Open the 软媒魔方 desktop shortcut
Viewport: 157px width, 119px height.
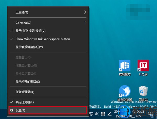pyautogui.click(x=125, y=68)
